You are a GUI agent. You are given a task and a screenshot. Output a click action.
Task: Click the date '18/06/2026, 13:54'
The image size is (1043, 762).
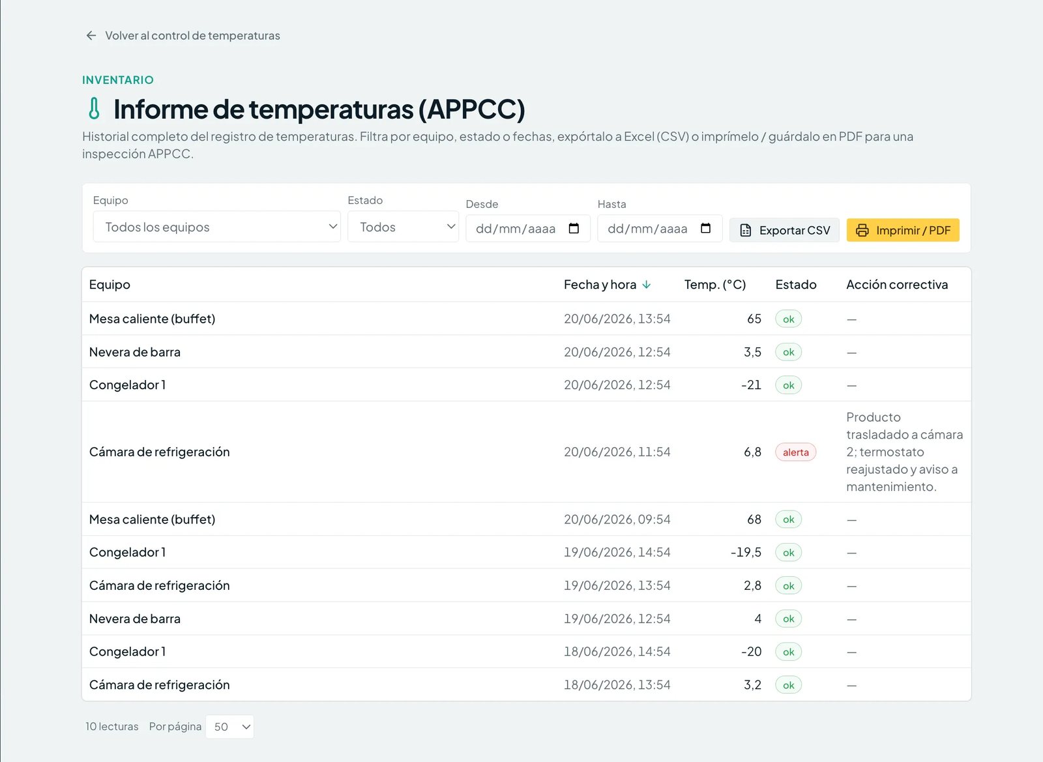(x=617, y=685)
